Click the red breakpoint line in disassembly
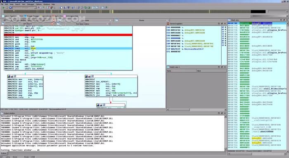The height and width of the screenshot is (158, 289). [68, 35]
